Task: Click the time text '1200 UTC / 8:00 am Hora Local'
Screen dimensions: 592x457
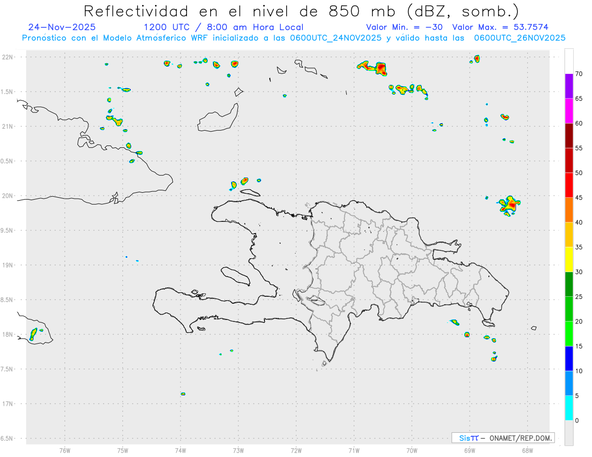Action: (x=223, y=27)
